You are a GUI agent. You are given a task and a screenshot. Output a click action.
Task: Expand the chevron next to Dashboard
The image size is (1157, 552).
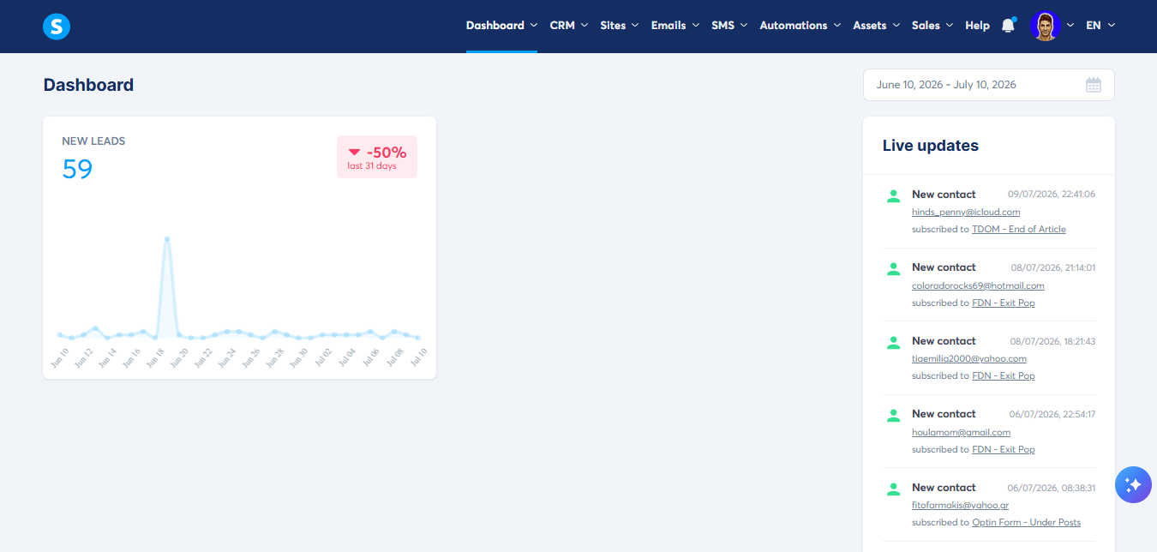click(x=534, y=26)
